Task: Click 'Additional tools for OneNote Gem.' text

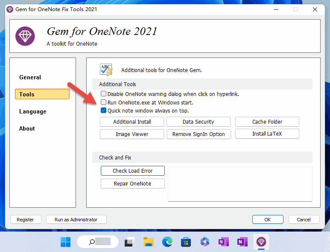Action: coord(161,70)
